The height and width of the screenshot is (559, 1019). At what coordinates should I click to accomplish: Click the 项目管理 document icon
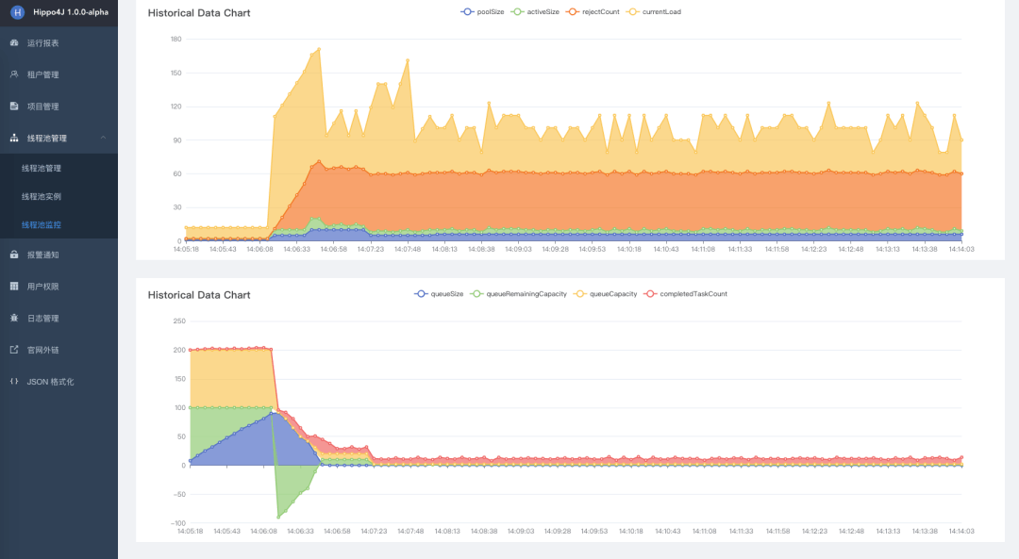click(14, 106)
